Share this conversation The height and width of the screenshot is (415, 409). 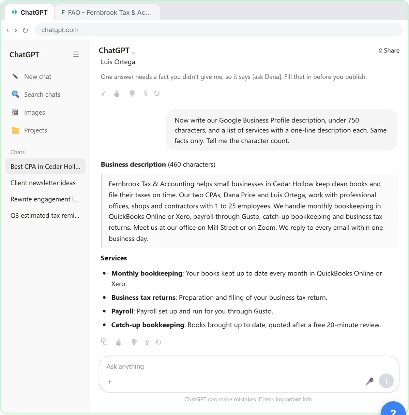click(389, 51)
